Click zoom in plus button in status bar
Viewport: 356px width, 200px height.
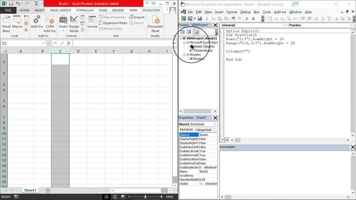pyautogui.click(x=161, y=197)
